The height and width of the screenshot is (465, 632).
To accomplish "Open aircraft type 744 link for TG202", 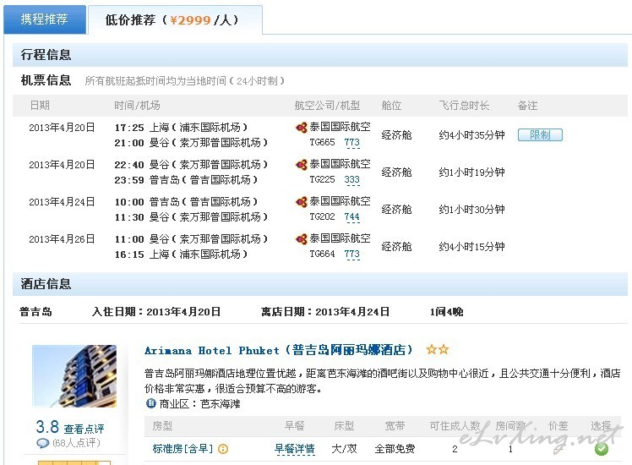I will [351, 217].
